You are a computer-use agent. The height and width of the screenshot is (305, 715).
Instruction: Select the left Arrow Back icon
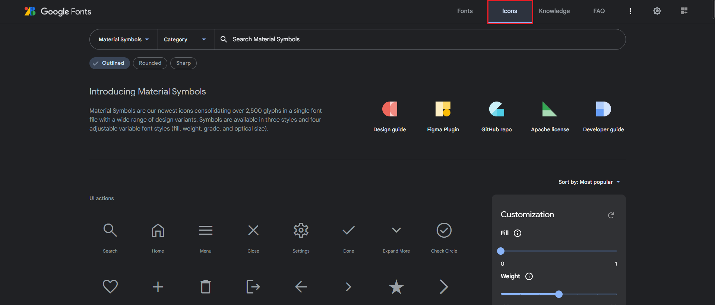point(301,287)
